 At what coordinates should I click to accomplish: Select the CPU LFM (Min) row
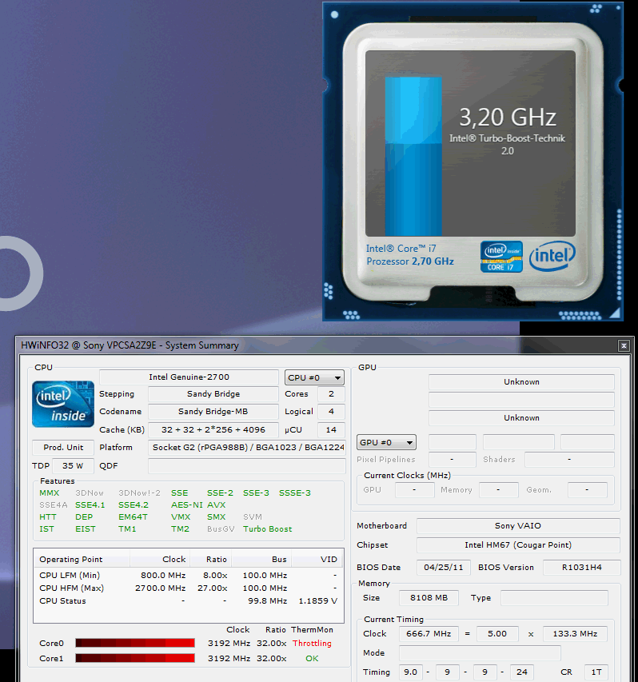188,576
